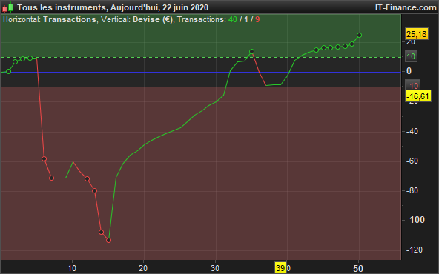Click the -60 label on vertical axis
The image size is (439, 274).
[x=412, y=161]
